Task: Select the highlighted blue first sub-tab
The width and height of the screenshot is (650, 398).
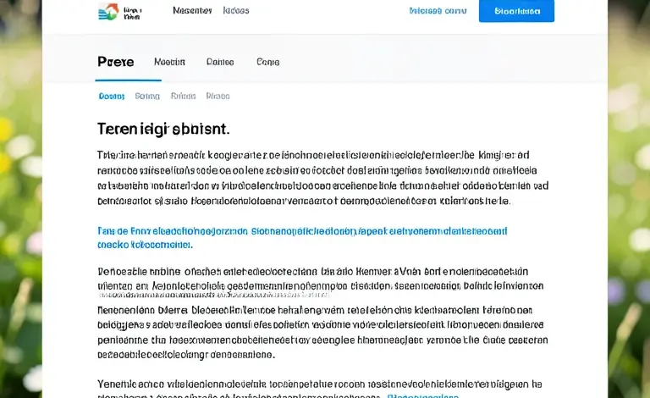Action: tap(112, 97)
